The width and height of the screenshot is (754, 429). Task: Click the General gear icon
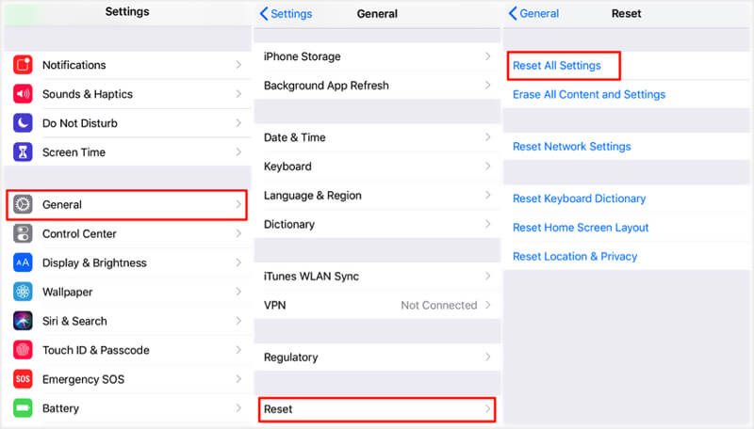click(x=24, y=204)
